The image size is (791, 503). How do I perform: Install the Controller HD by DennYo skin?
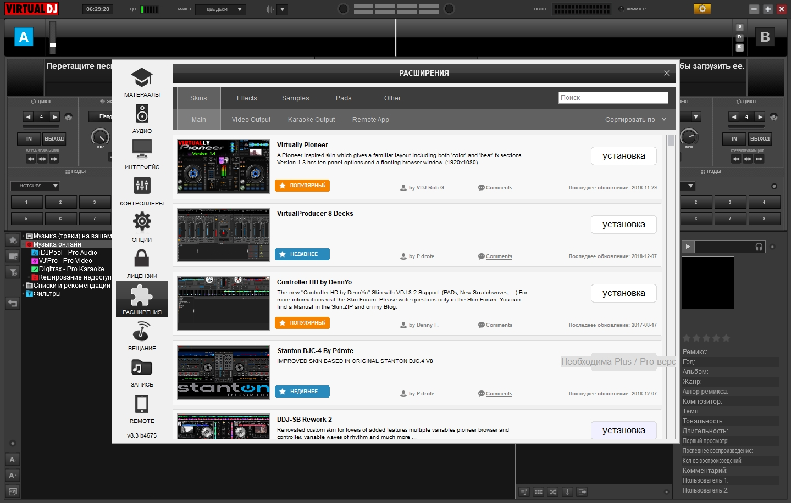[624, 293]
